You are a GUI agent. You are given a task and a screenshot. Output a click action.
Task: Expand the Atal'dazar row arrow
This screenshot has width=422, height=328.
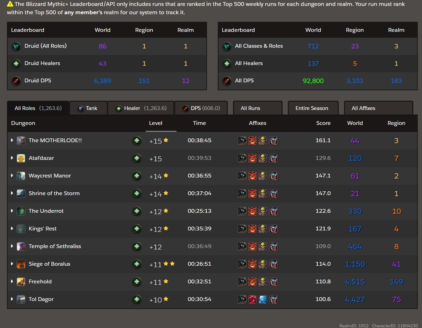12,158
